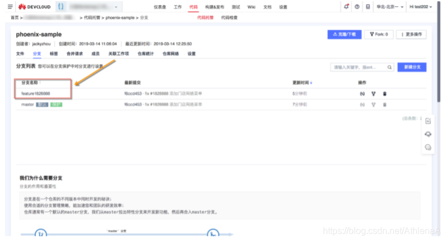Click phoenix-sample breadcrumb link
This screenshot has width=446, height=241.
(120, 18)
